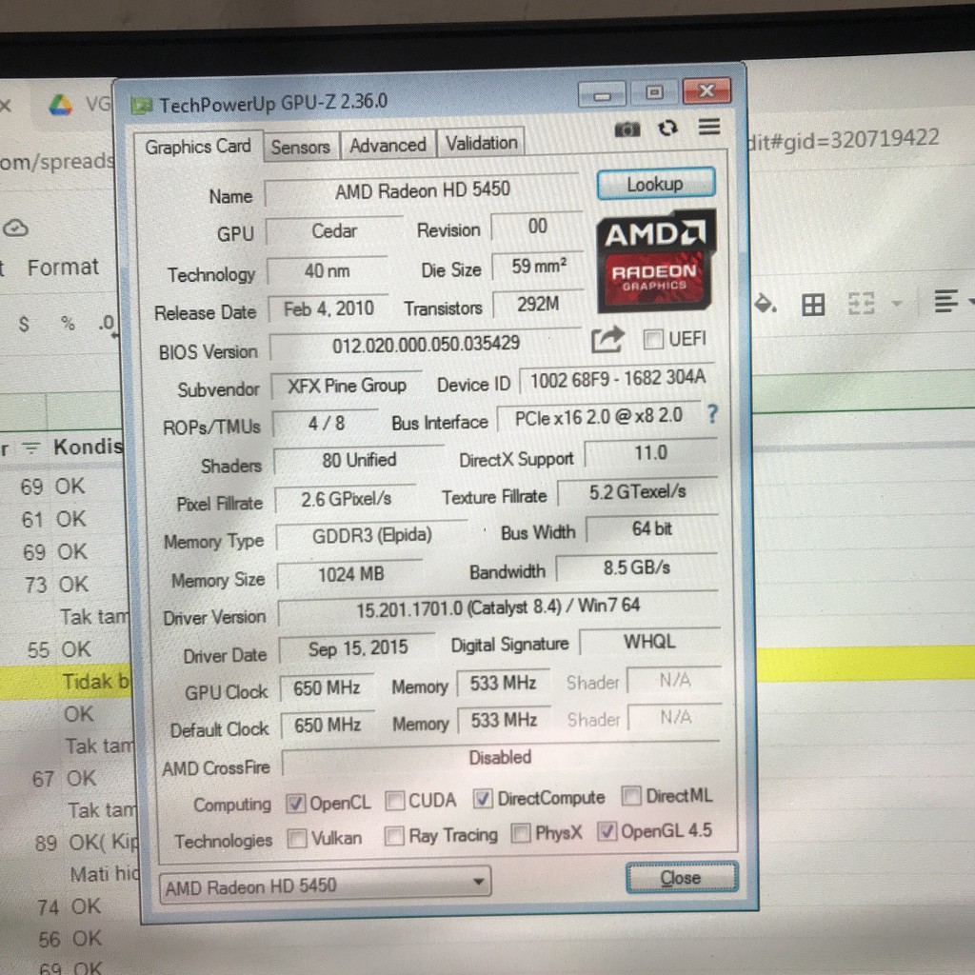Click the Shaders 80 Unified field
The height and width of the screenshot is (975, 975).
(x=359, y=460)
